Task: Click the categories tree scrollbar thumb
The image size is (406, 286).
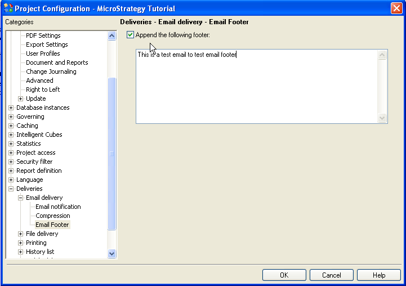Action: pos(112,154)
